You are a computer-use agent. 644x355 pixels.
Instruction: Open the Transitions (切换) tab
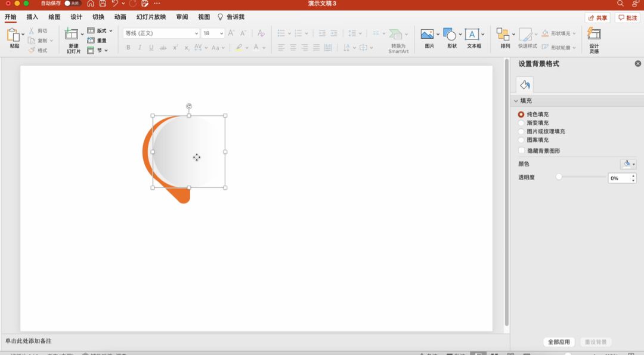(x=98, y=17)
